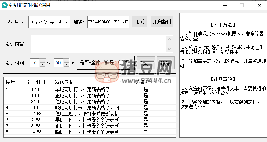Screen dimensions: 267x142
Task: Click the 删除 button
Action: (x=166, y=63)
